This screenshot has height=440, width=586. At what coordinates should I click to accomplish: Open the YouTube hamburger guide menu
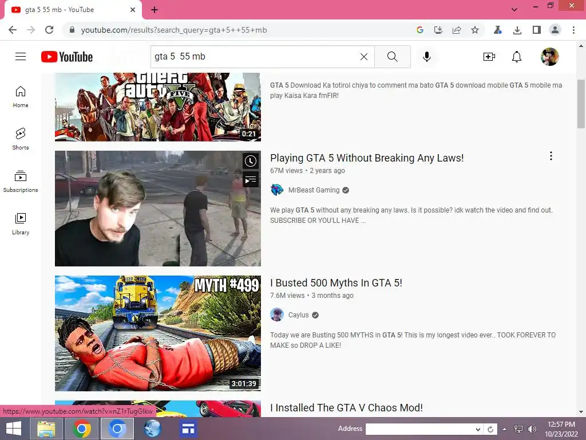21,57
